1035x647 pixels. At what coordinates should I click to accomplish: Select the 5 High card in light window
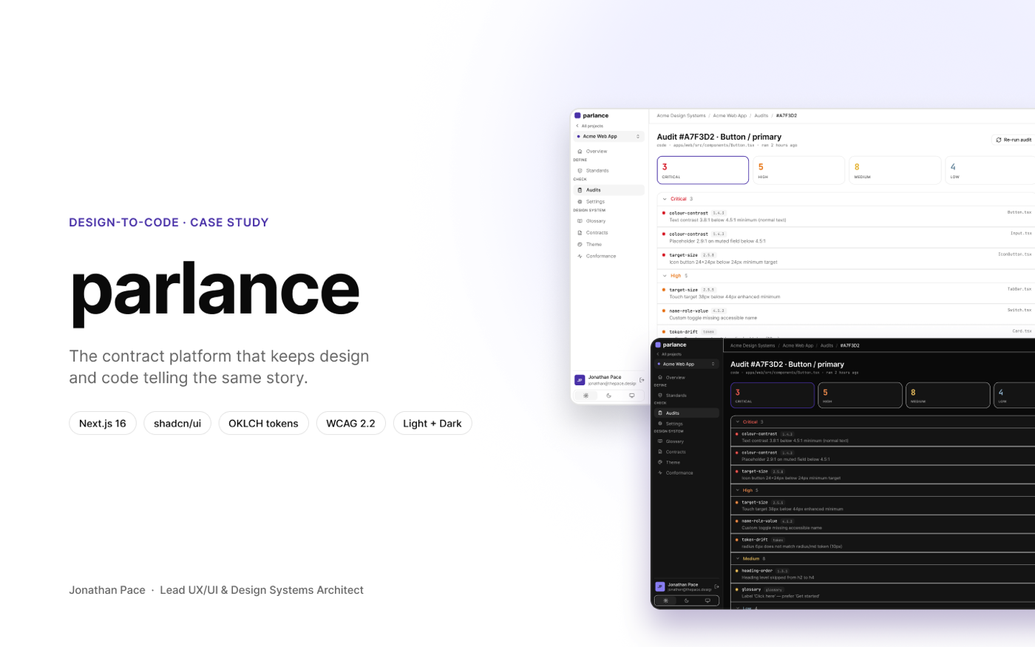pos(798,170)
